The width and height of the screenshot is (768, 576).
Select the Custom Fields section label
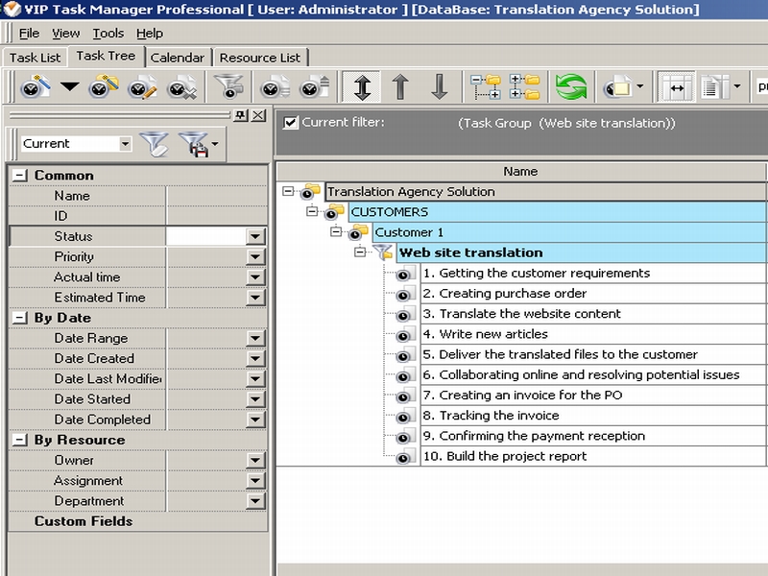(x=84, y=521)
